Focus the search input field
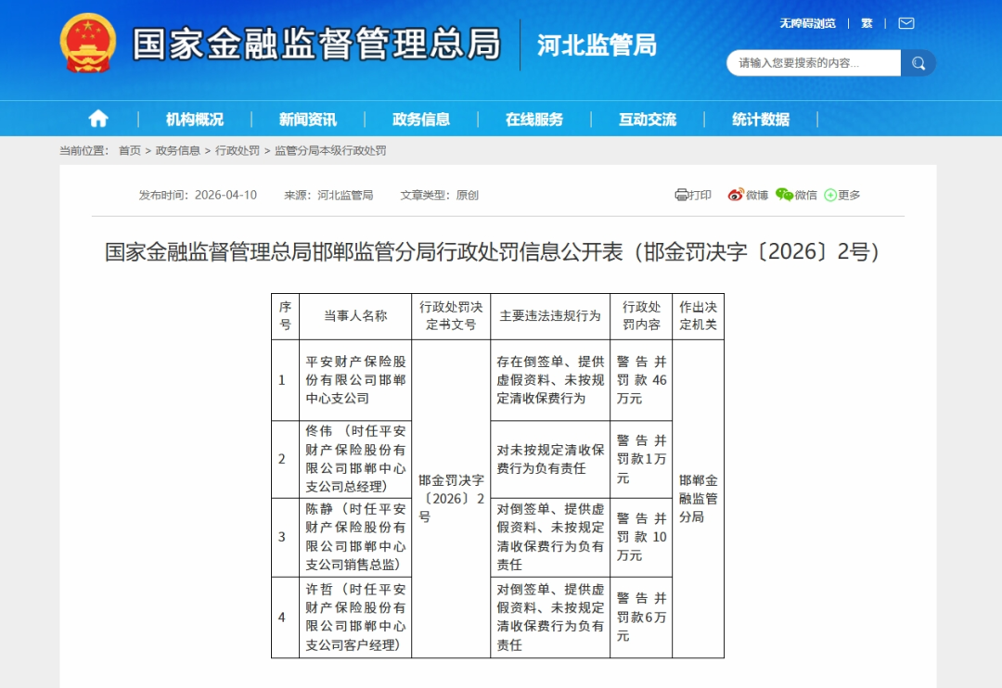 814,63
